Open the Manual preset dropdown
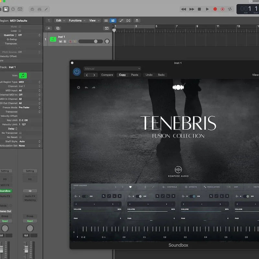The height and width of the screenshot is (259, 259). (x=112, y=69)
